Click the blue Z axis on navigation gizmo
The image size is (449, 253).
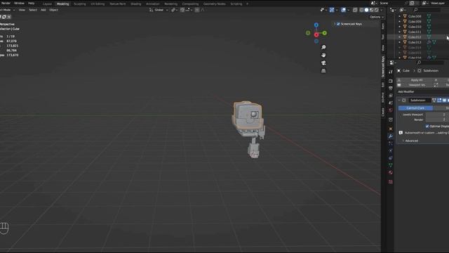pyautogui.click(x=316, y=25)
